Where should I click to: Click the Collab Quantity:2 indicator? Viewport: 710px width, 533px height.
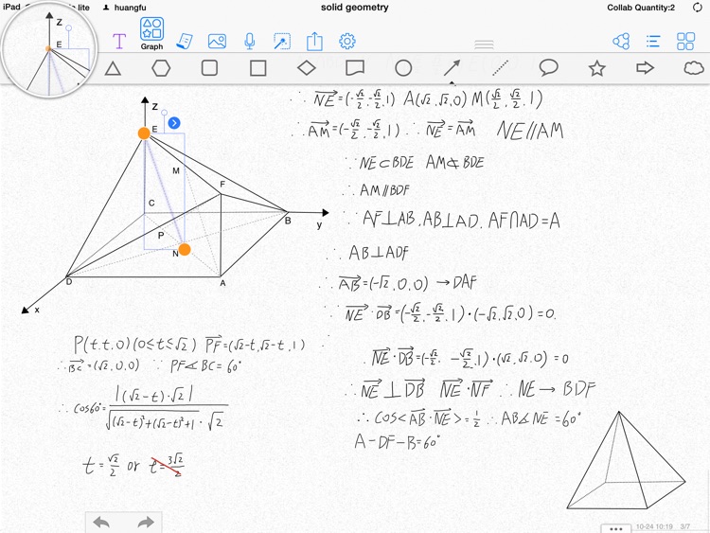point(641,8)
